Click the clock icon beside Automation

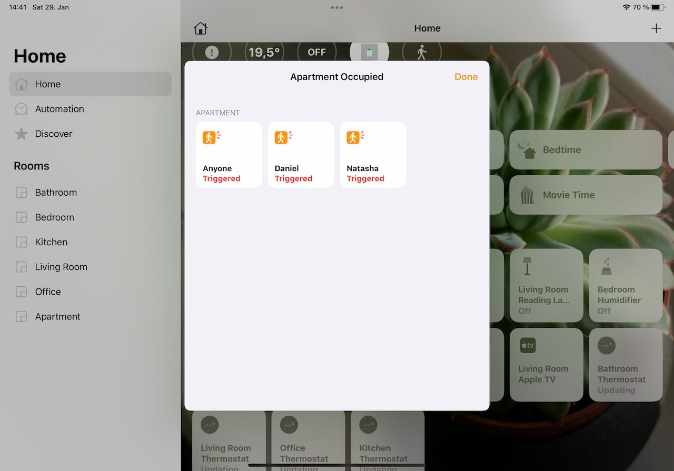click(x=21, y=109)
